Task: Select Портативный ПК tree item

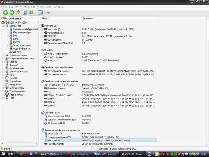Action: click(22, 49)
